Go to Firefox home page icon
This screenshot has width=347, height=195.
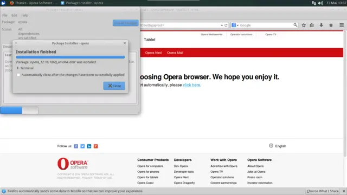point(331,25)
